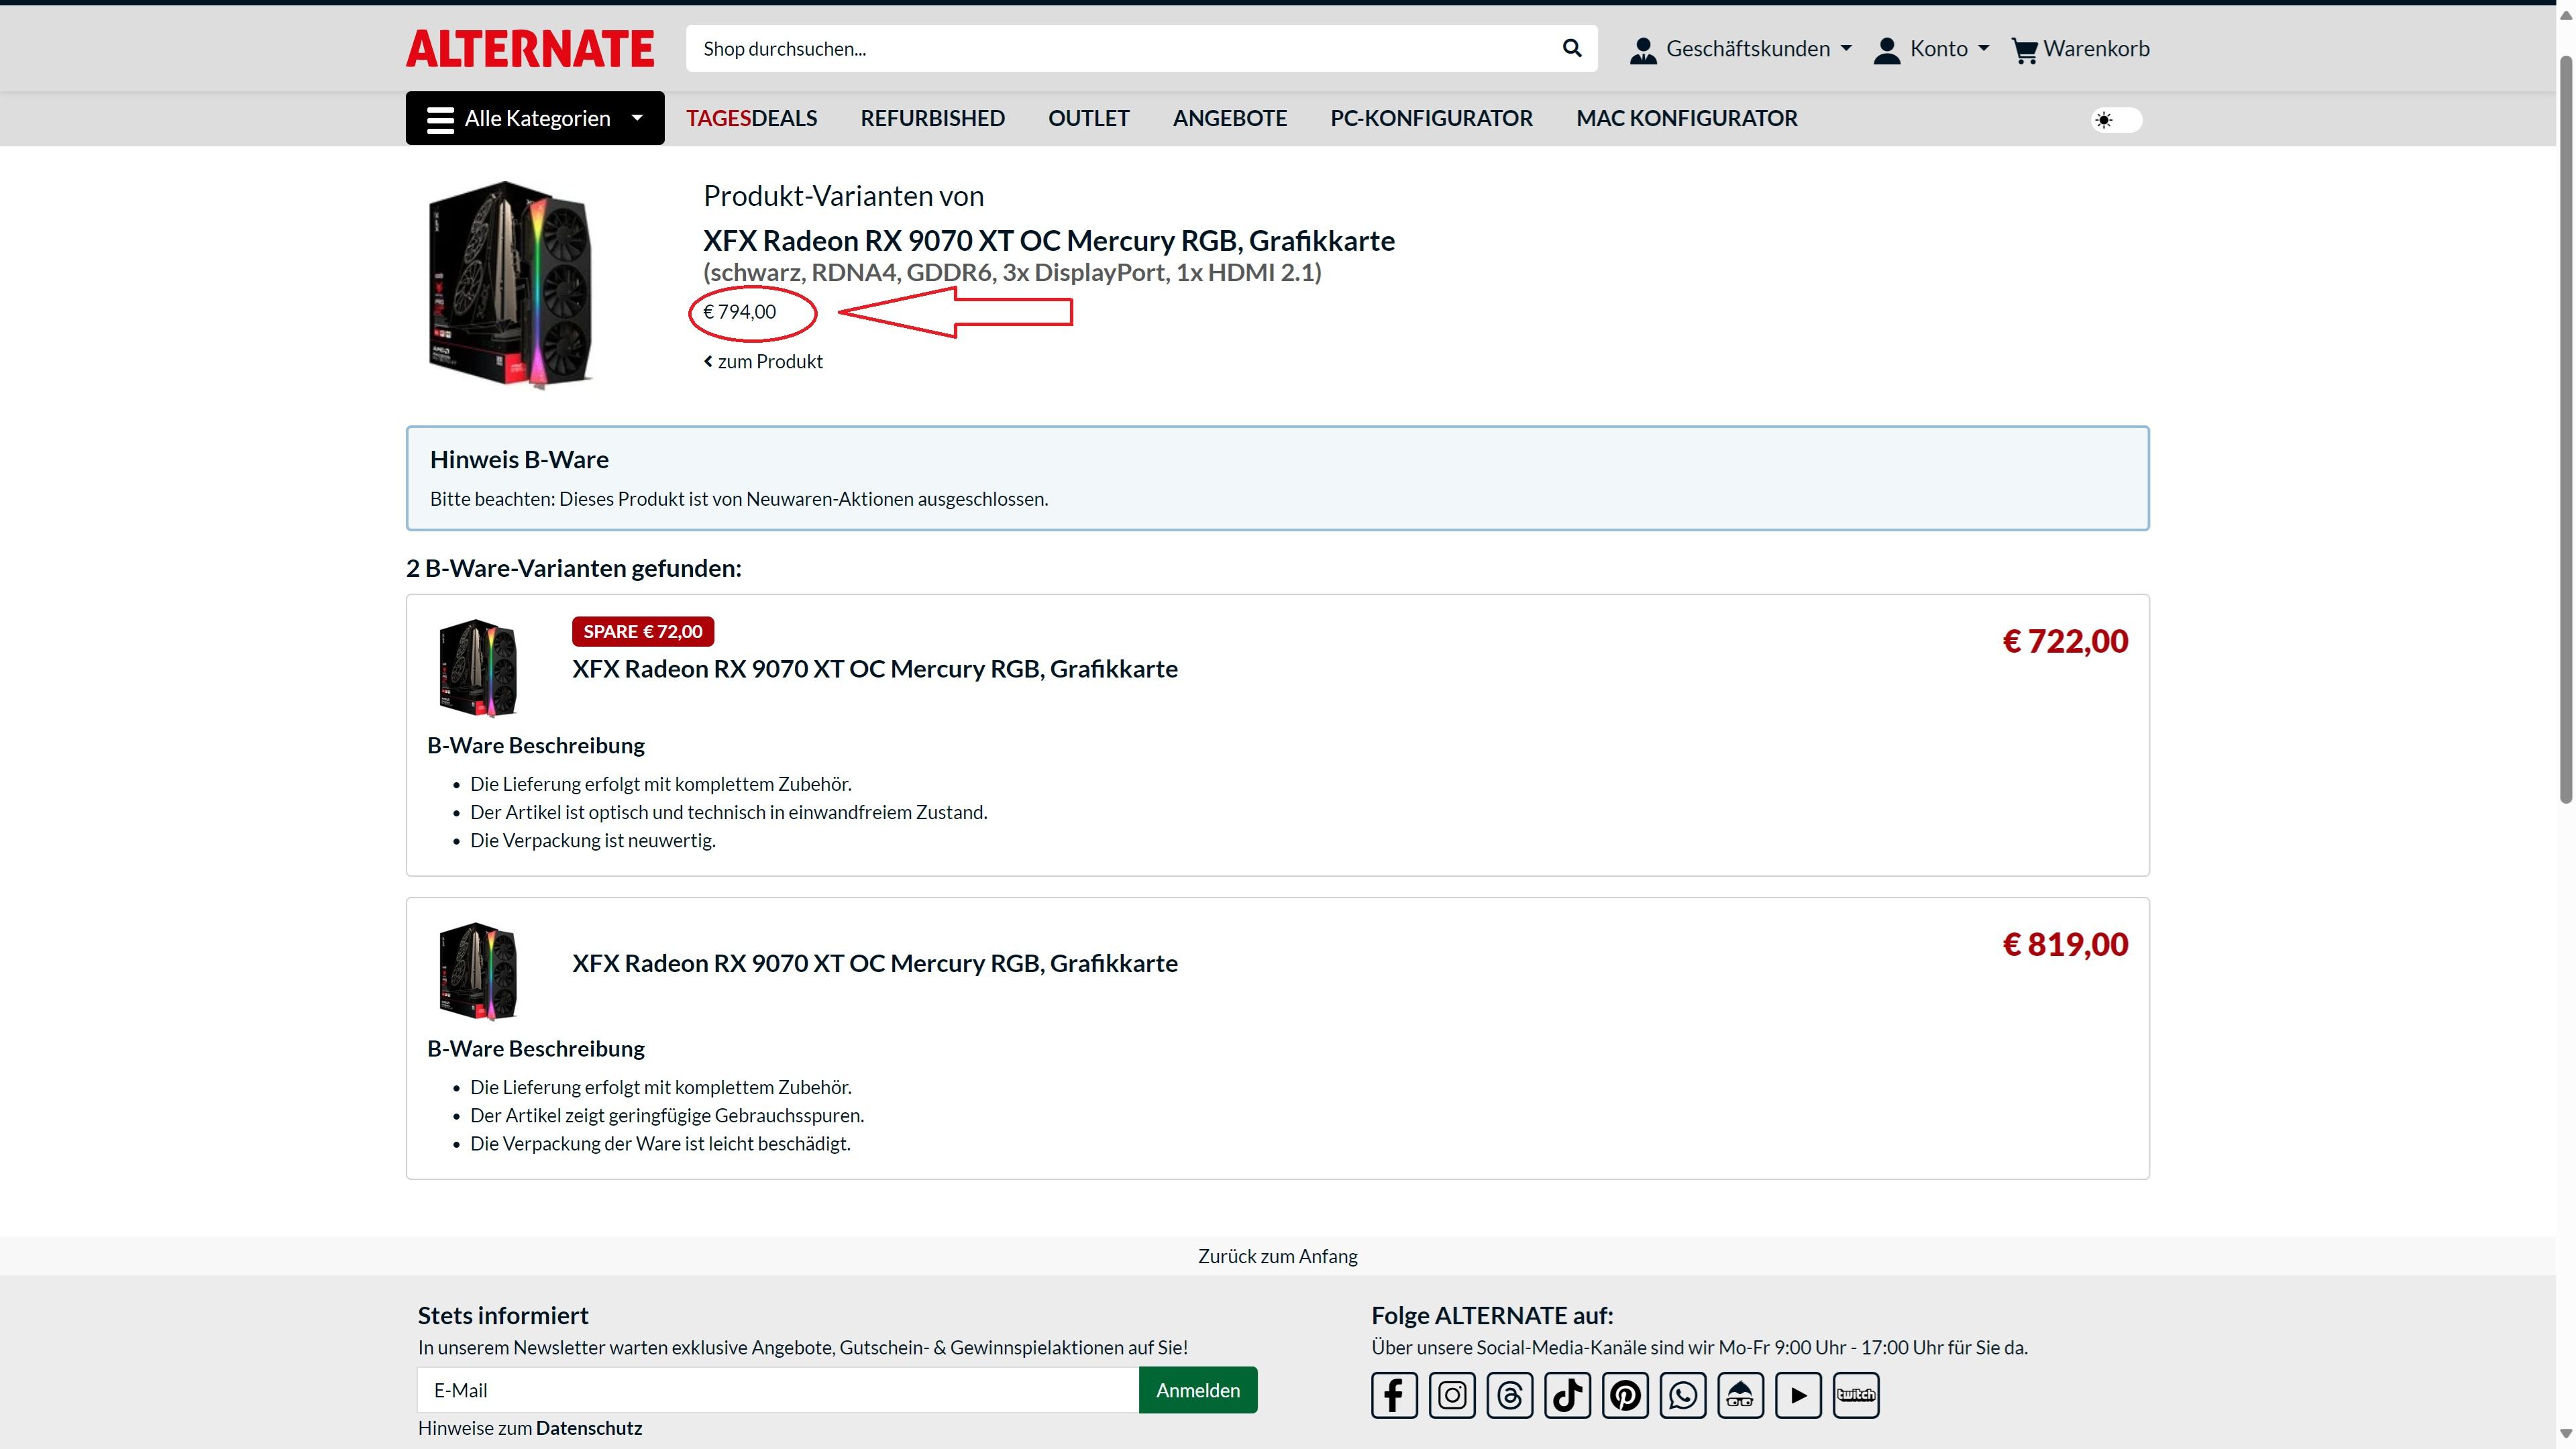Focus the E-Mail newsletter field
This screenshot has height=1449, width=2576.
778,1390
